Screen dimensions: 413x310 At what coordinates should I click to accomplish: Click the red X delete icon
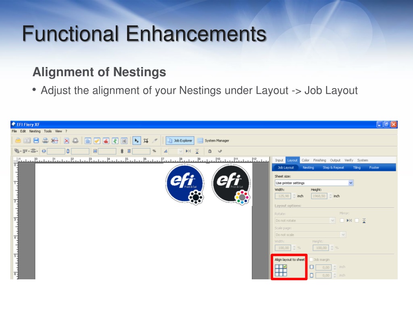[x=67, y=141]
